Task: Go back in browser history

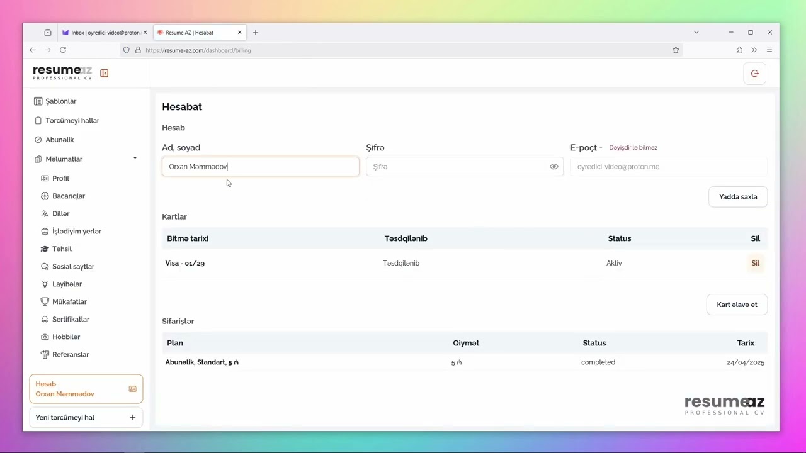Action: click(33, 50)
